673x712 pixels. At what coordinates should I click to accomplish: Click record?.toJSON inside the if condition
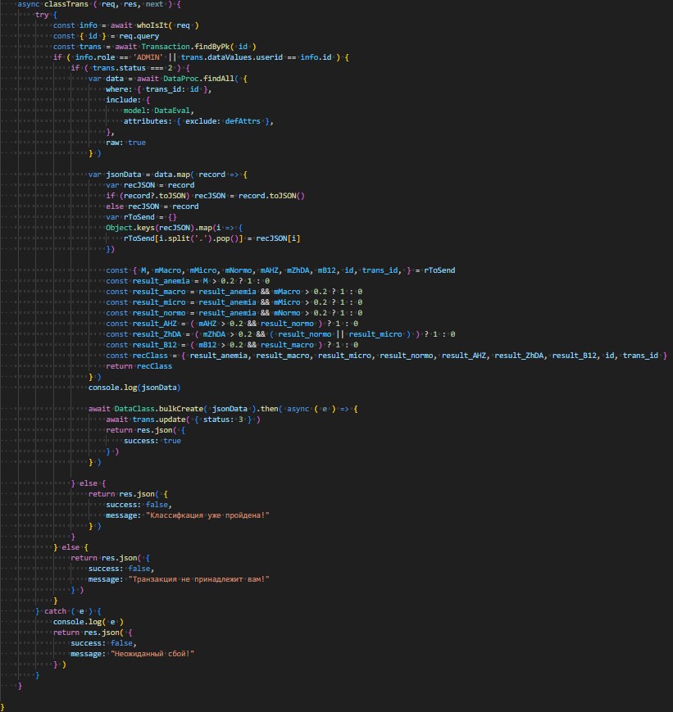[154, 196]
